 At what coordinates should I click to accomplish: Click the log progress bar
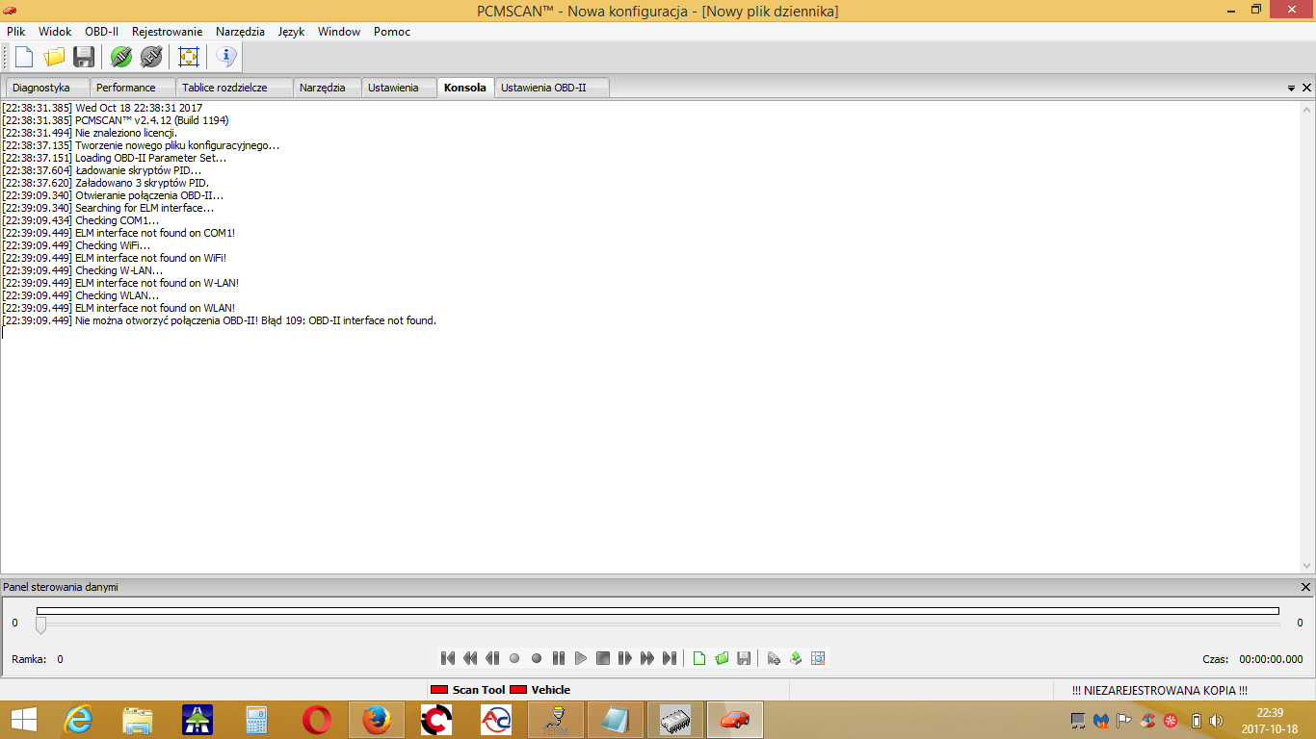coord(658,610)
